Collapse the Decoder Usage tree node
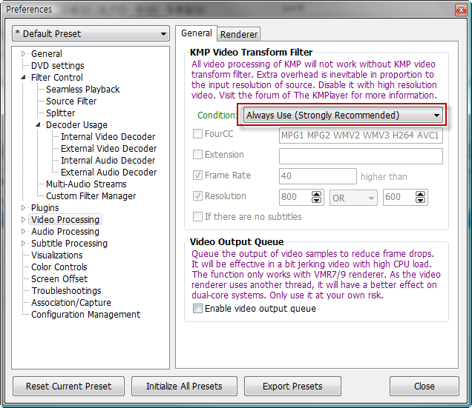 click(38, 124)
